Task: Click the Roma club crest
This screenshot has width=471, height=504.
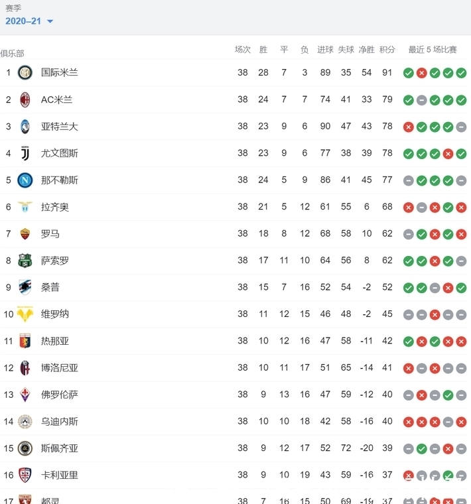Action: (25, 233)
